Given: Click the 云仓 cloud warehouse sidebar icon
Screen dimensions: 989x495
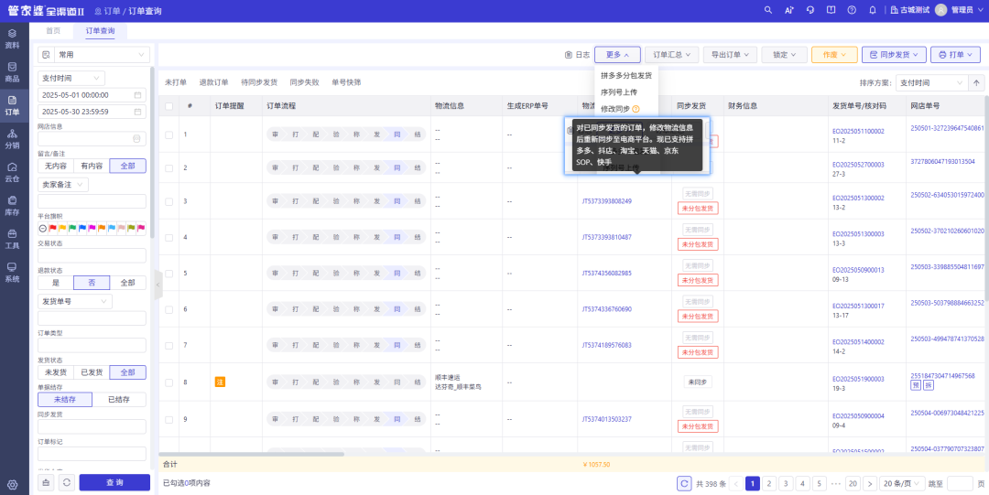Looking at the screenshot, I should tap(12, 172).
